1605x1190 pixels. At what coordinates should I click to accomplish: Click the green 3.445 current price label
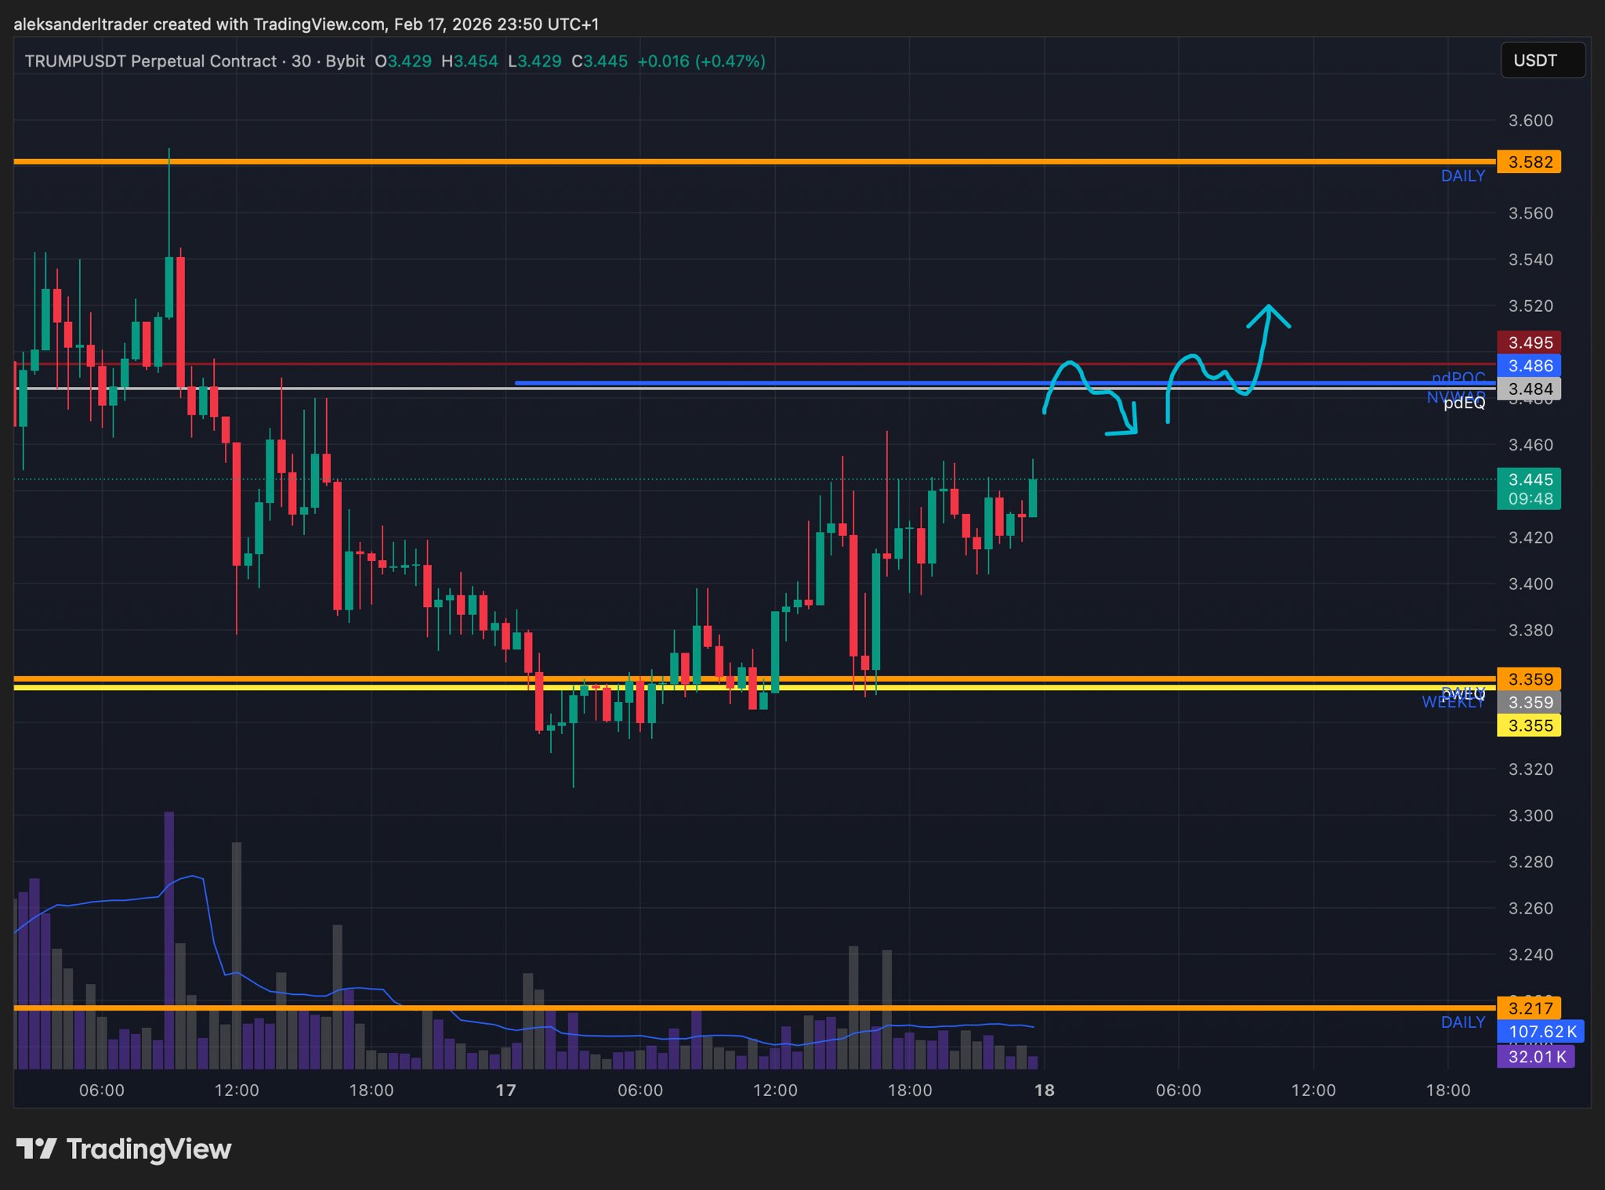1529,480
